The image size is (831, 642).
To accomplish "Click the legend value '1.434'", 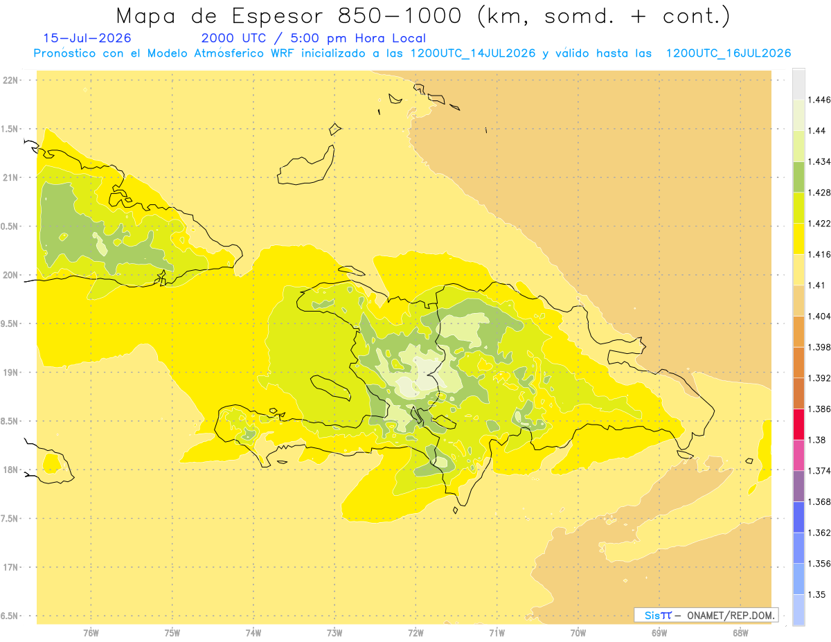I will (820, 161).
